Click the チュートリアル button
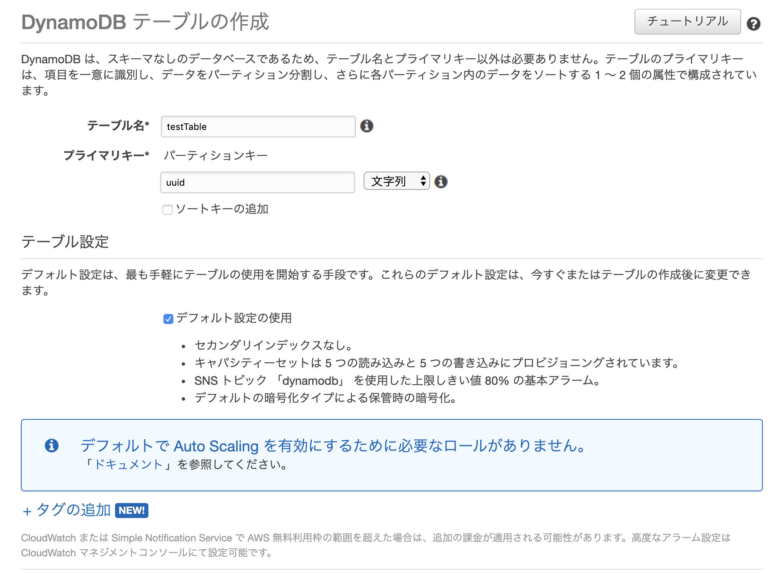The width and height of the screenshot is (777, 573). click(687, 22)
